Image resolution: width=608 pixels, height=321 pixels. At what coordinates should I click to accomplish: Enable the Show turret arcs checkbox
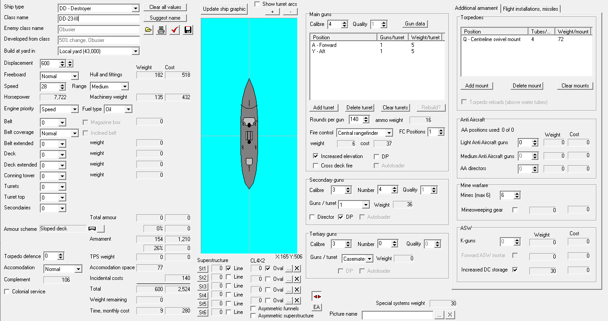(x=257, y=4)
